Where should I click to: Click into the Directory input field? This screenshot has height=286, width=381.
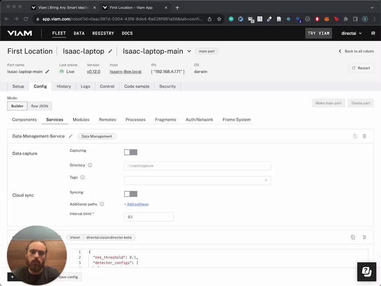point(197,166)
